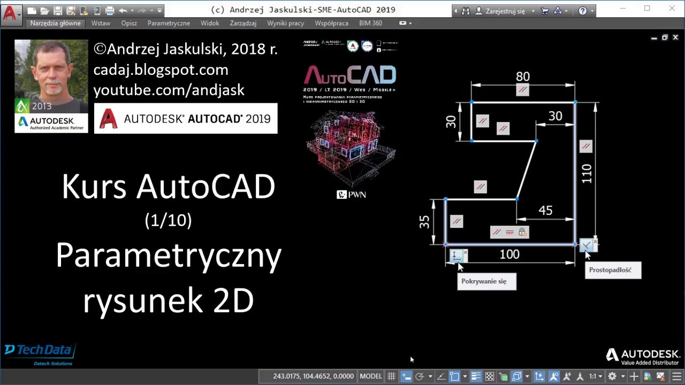Open ribbon minimize options dropdown after BIM 360

tap(410, 24)
